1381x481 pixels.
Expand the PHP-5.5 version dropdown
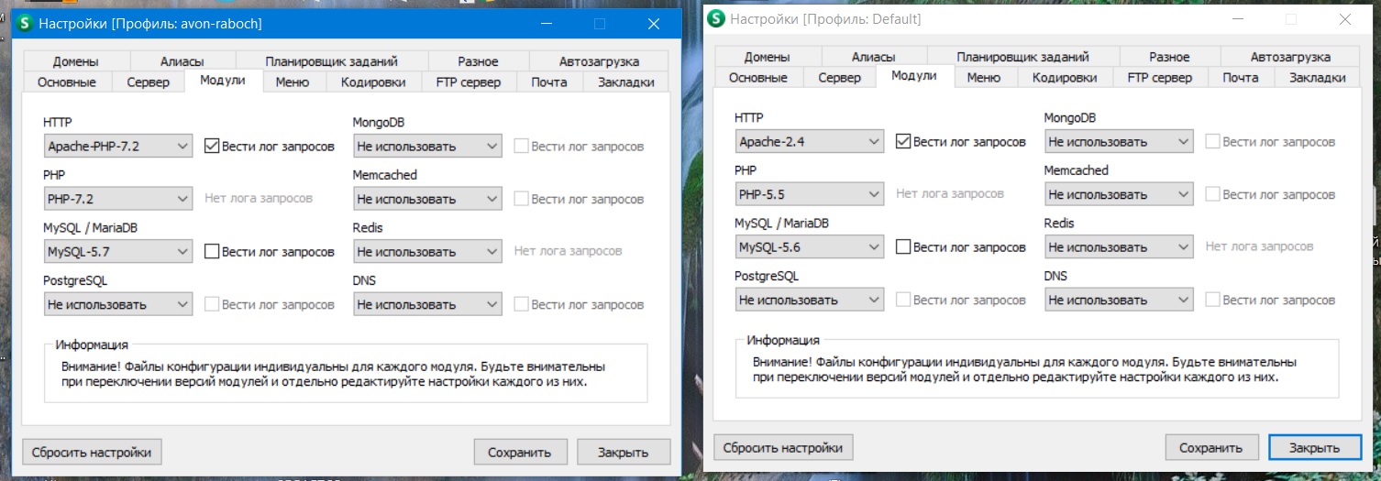[x=809, y=194]
